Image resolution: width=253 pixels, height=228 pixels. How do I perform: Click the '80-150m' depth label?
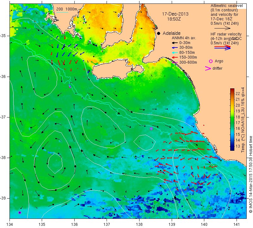tap(187, 53)
